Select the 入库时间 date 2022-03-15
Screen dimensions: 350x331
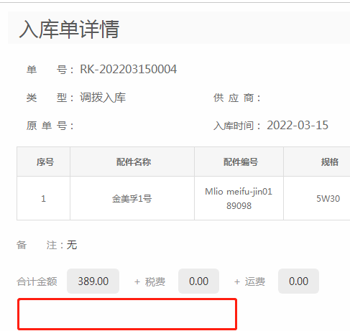[x=298, y=125]
